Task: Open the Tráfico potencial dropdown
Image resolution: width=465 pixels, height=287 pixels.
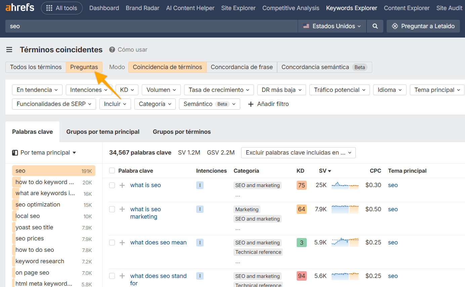Action: coord(340,90)
